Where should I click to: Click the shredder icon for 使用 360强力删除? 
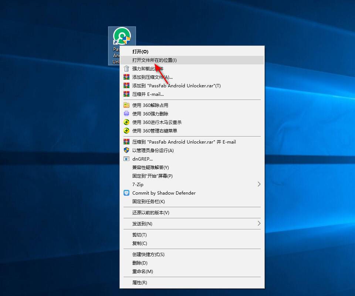[x=126, y=114]
